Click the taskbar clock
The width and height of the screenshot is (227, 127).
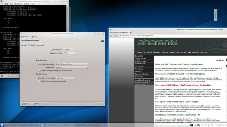(x=220, y=125)
